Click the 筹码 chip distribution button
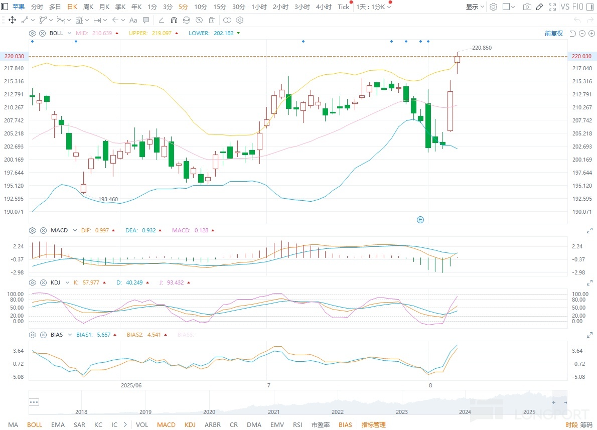 pos(586,424)
